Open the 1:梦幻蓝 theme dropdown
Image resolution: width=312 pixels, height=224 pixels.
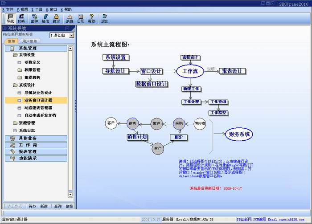(72, 35)
